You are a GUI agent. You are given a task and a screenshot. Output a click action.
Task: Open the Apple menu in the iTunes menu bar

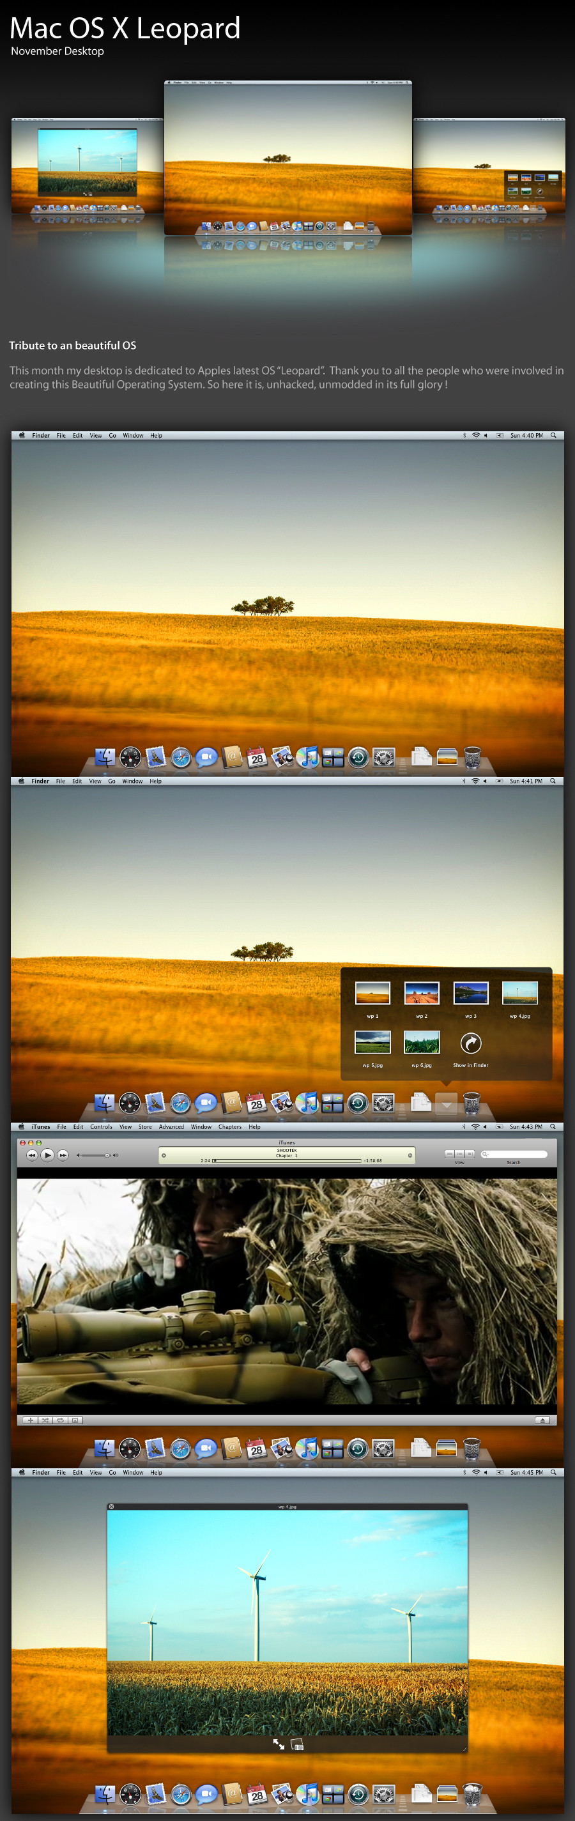pyautogui.click(x=21, y=1126)
